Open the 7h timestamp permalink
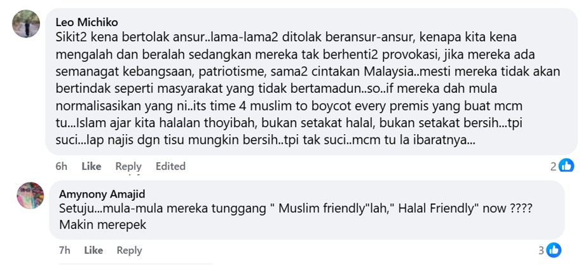 tap(64, 250)
